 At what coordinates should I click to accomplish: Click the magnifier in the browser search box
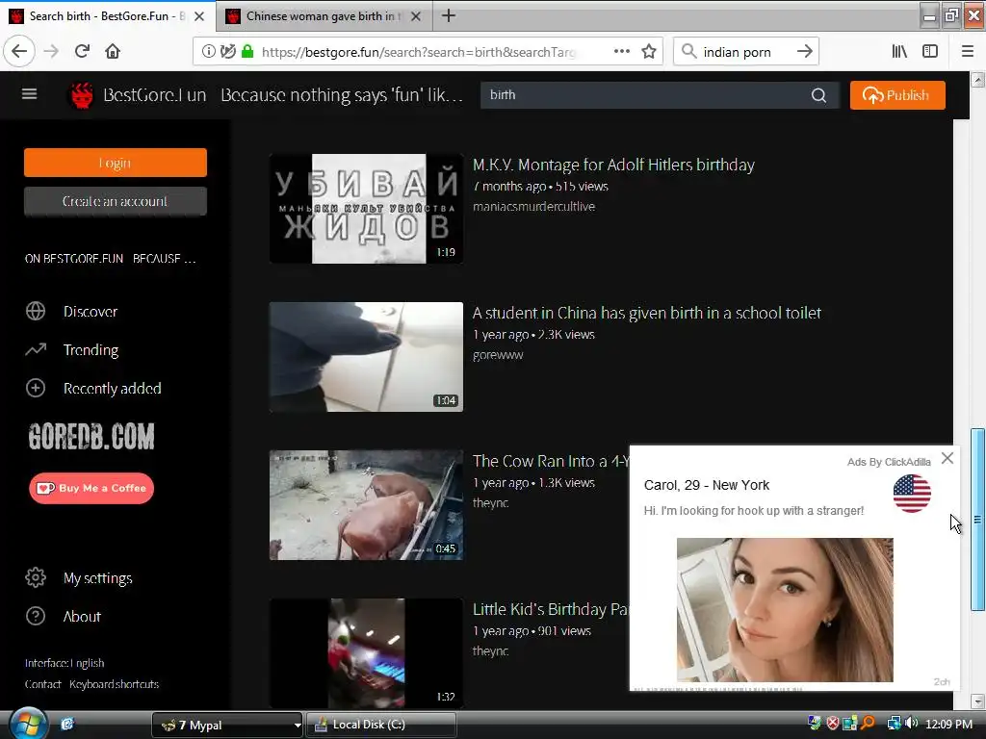[689, 52]
